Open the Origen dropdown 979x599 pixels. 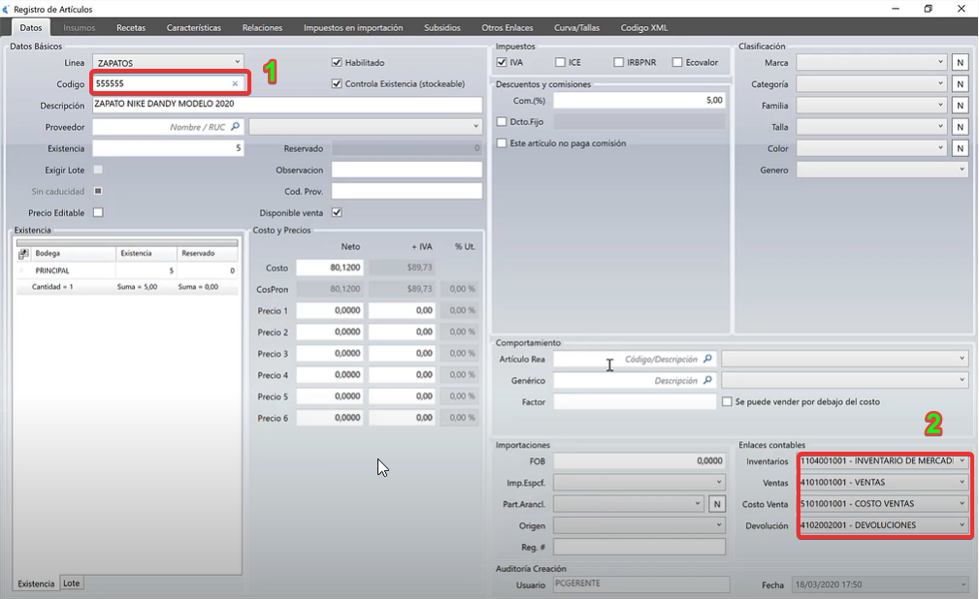tap(719, 525)
